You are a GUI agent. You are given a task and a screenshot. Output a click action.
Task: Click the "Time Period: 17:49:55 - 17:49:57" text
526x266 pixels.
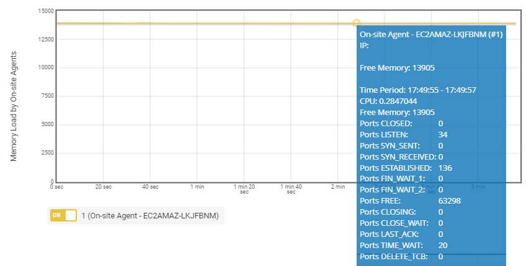(x=418, y=90)
